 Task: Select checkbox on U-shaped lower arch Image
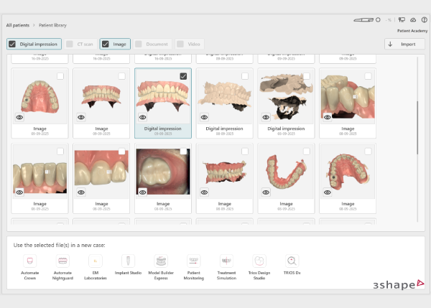click(x=307, y=151)
